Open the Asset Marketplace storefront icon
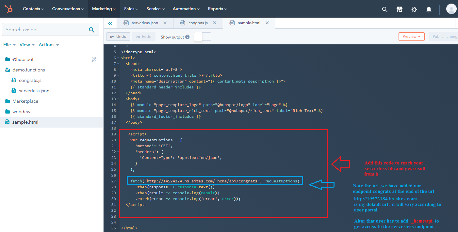The height and width of the screenshot is (232, 458). tap(399, 9)
